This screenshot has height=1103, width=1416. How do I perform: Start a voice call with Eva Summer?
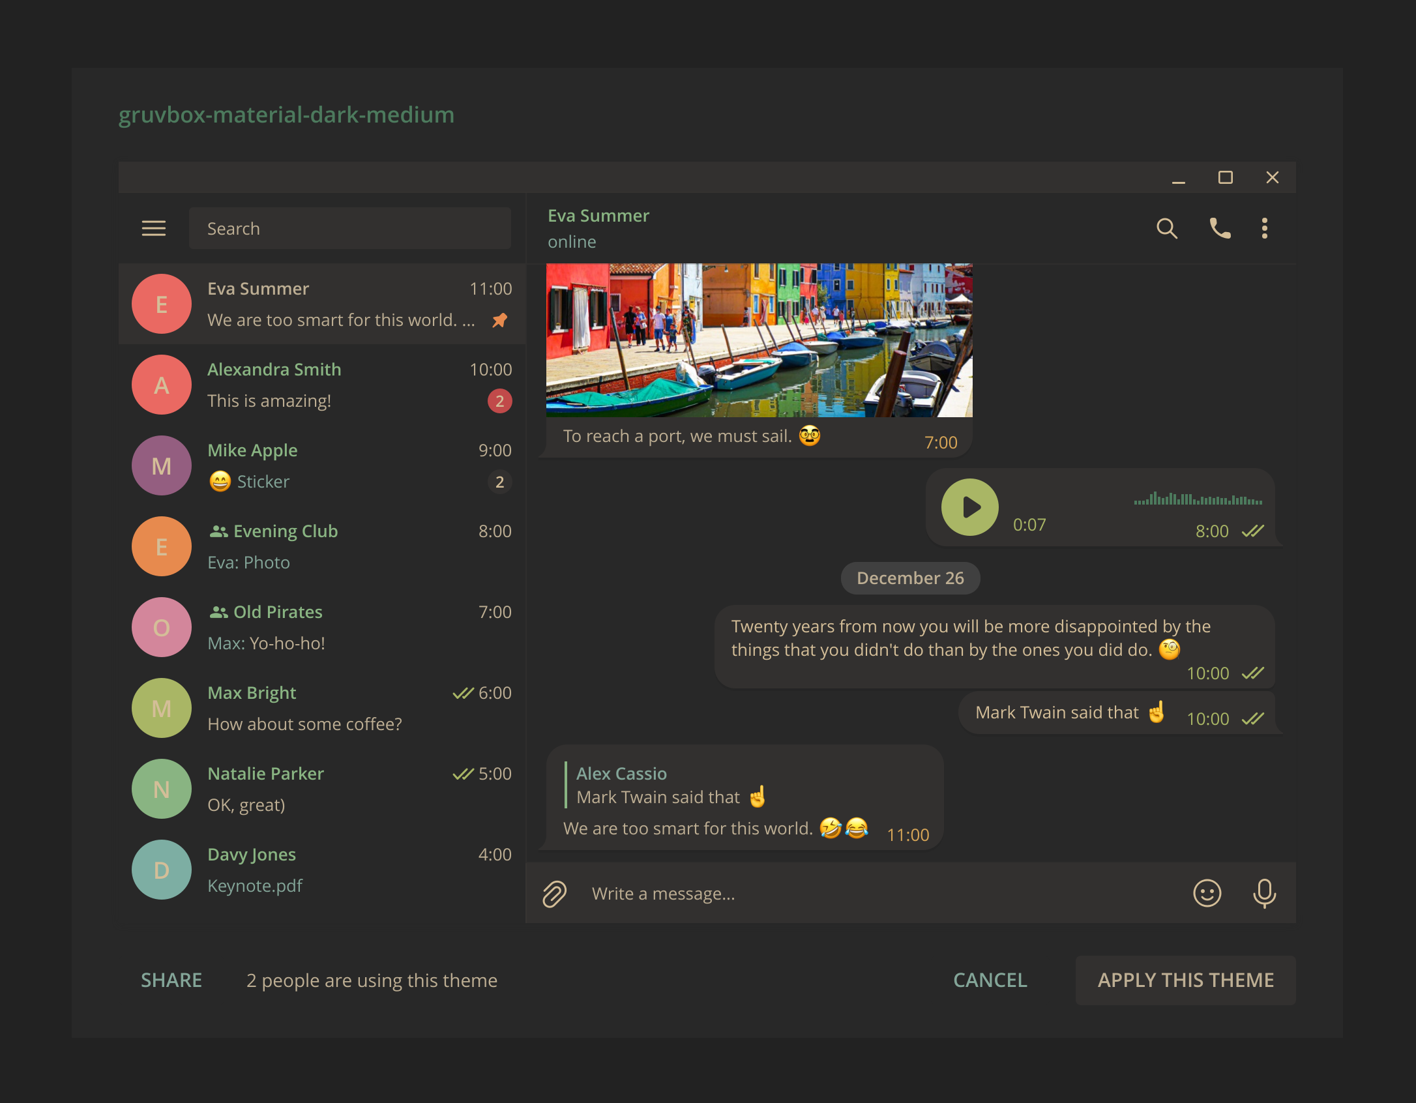click(1219, 228)
